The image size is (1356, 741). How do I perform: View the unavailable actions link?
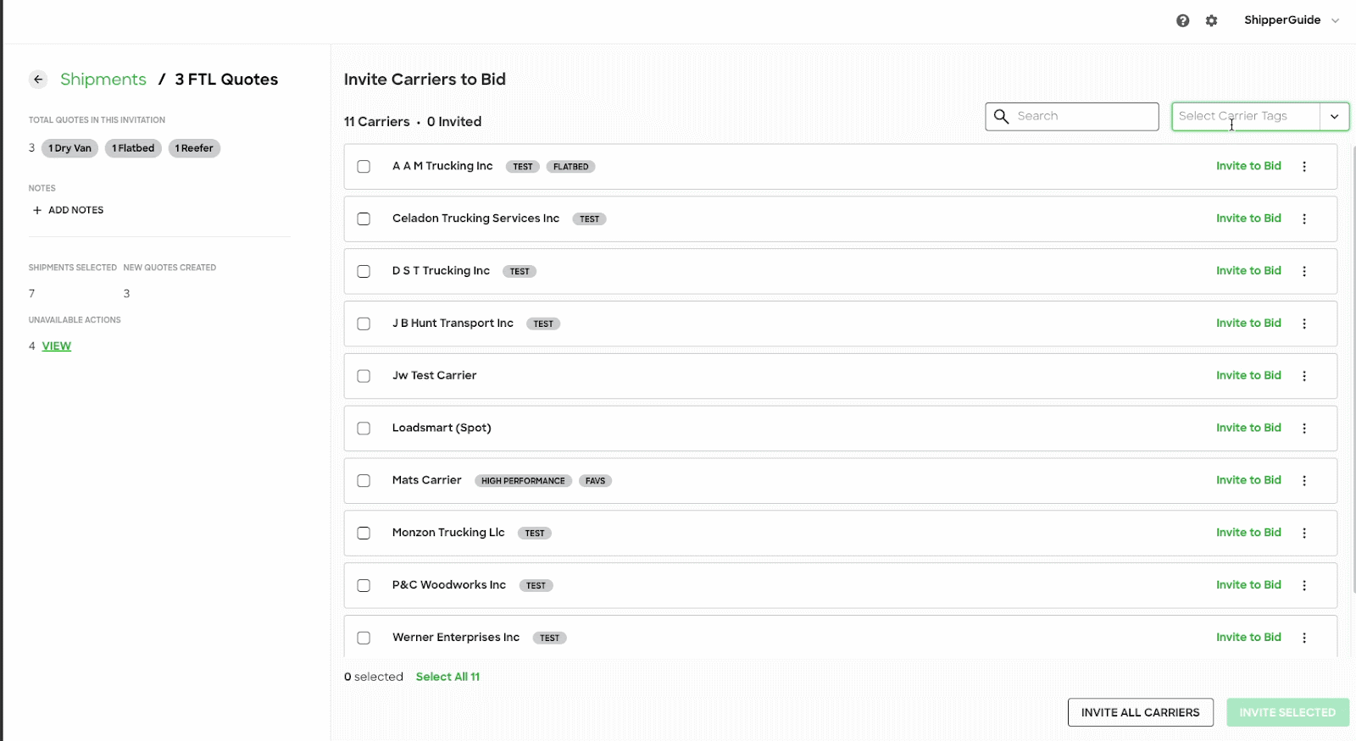pos(57,346)
